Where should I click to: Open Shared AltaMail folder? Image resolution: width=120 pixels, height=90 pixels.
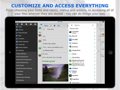click(x=82, y=72)
